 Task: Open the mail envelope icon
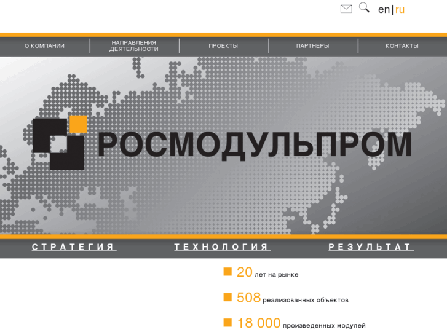(x=346, y=9)
